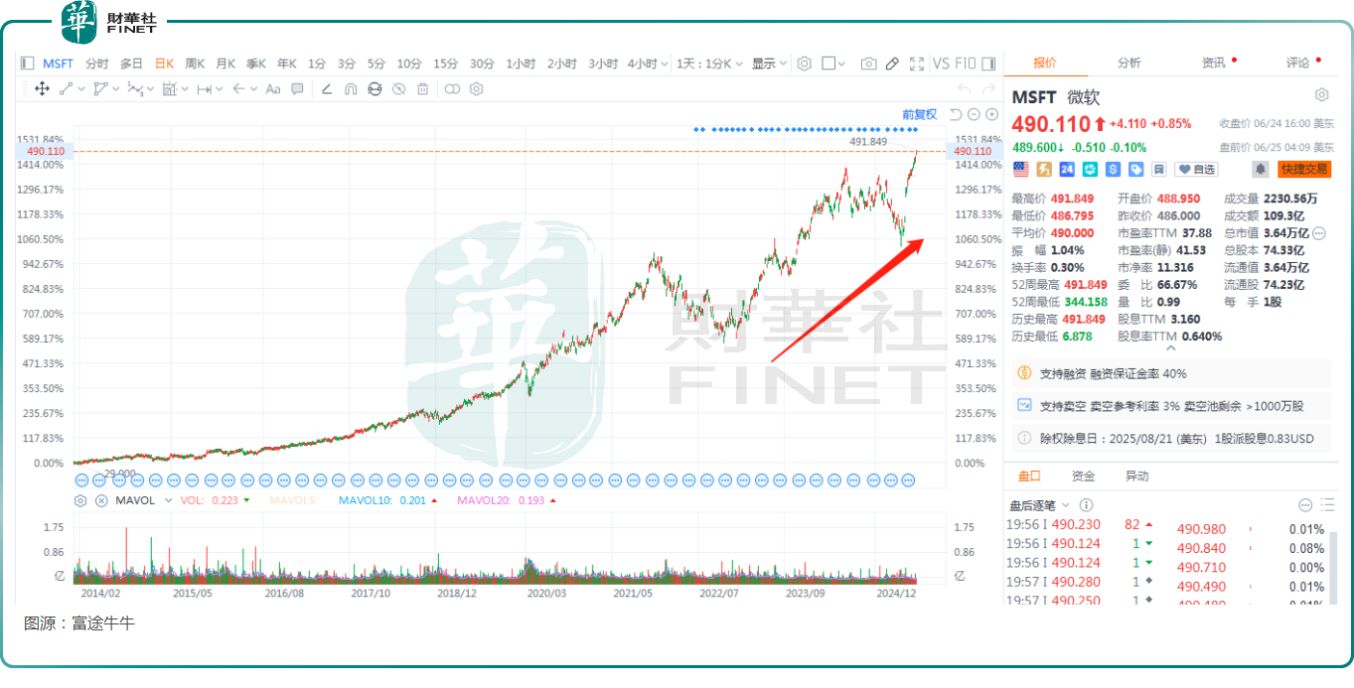Image resolution: width=1354 pixels, height=688 pixels.
Task: Expand the more quote details chevron
Action: tap(1170, 347)
